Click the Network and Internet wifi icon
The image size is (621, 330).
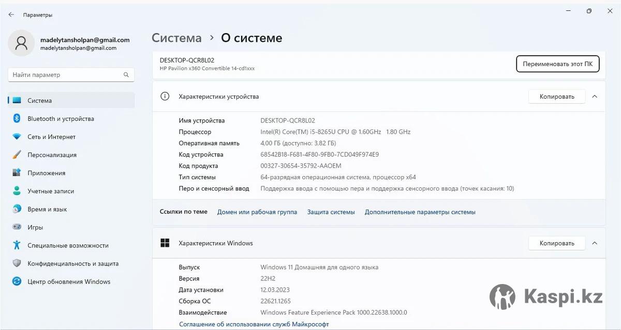[17, 137]
